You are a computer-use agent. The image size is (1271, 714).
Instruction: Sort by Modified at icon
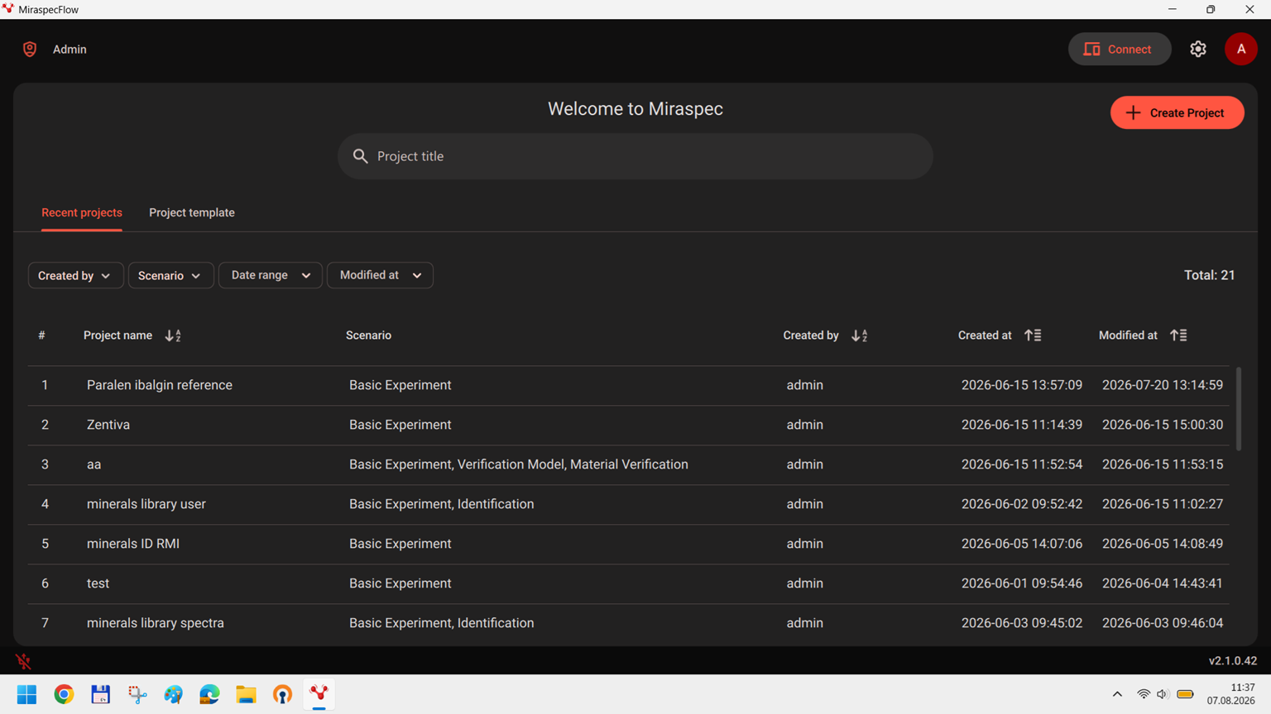click(x=1178, y=336)
